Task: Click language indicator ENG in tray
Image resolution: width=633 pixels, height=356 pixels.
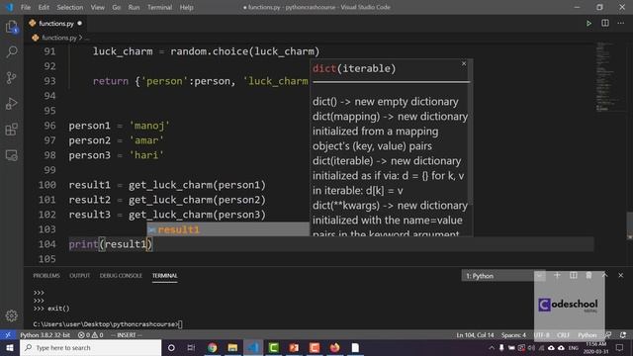Action: (574, 347)
